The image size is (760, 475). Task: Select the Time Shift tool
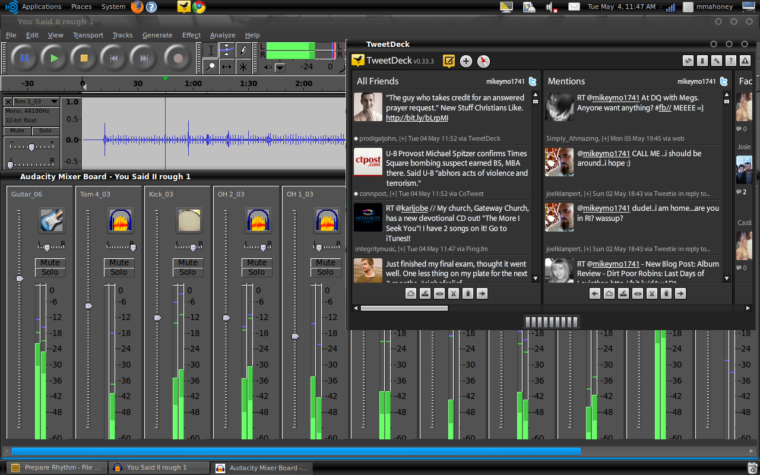coord(227,66)
